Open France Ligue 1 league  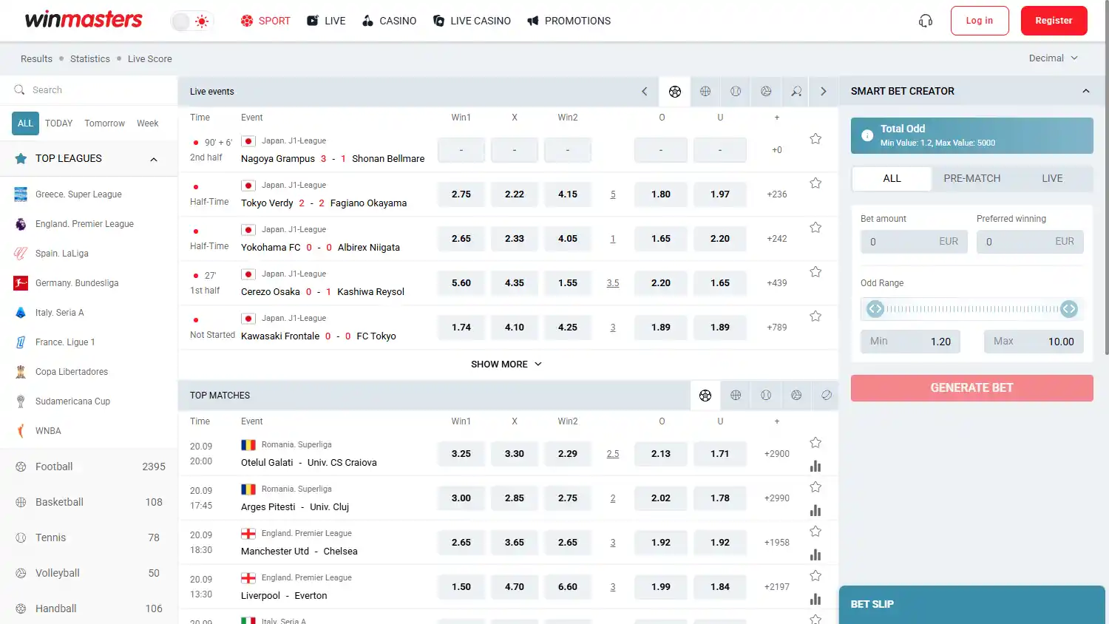tap(89, 342)
